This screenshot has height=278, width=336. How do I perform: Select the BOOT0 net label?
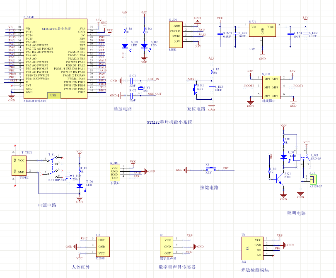(249, 86)
